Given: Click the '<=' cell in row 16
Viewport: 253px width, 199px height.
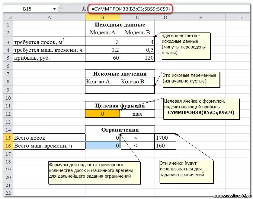Looking at the screenshot, I should 137,146.
